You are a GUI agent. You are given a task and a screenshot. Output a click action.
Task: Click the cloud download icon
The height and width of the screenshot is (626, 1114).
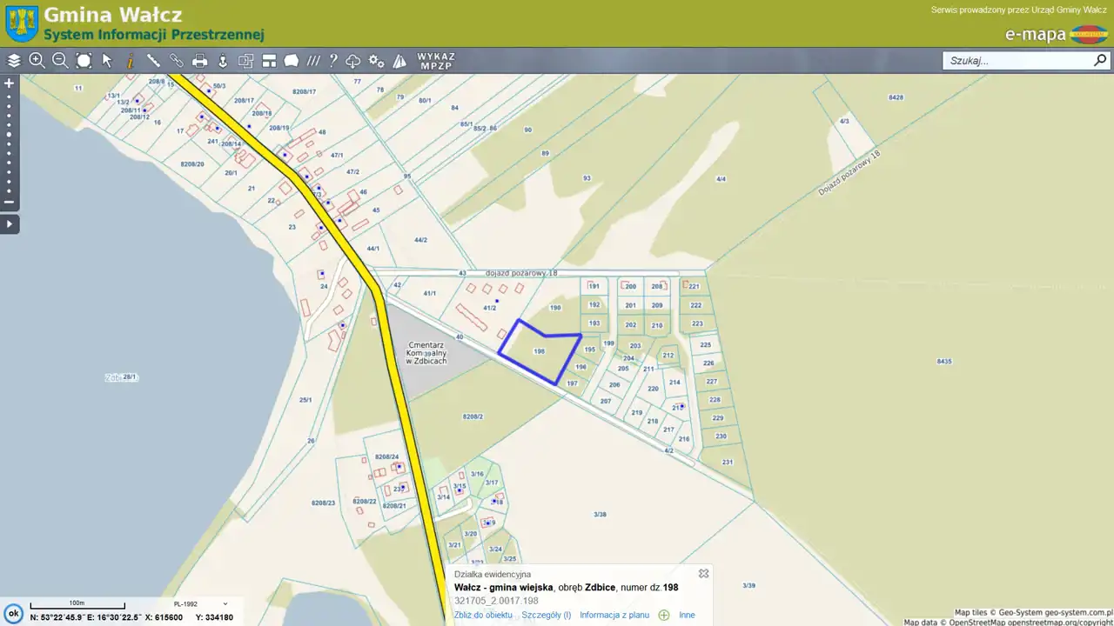point(353,61)
